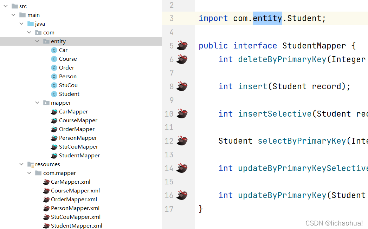Click the updateByPrimaryKeySelective method name
The width and height of the screenshot is (368, 229).
303,168
